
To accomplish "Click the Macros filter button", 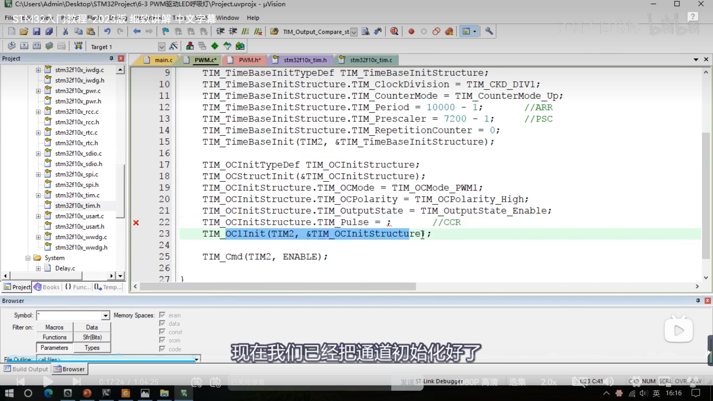I will [x=55, y=327].
